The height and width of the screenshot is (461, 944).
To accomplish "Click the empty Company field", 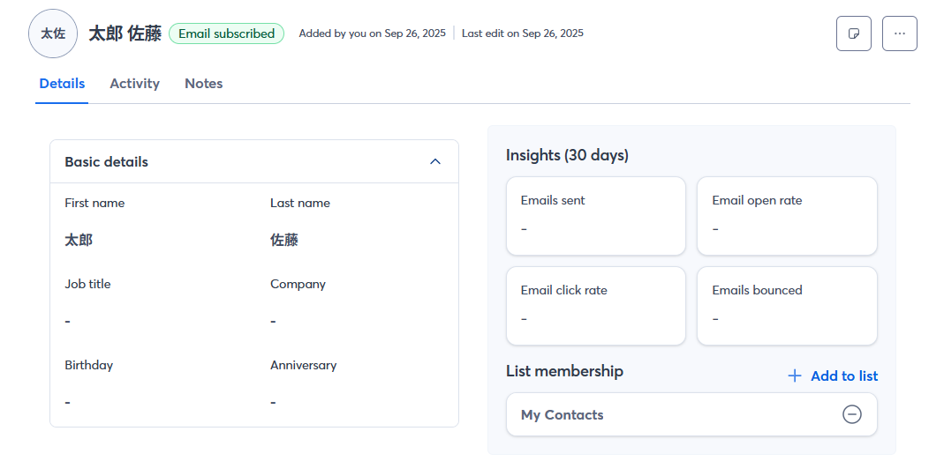I will (274, 321).
